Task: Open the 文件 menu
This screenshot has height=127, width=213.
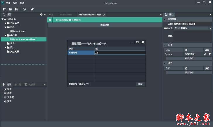Action: point(8,3)
